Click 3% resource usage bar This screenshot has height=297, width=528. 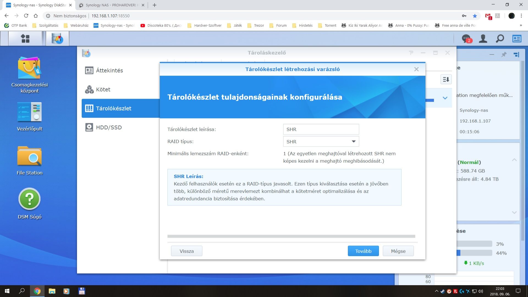[474, 244]
